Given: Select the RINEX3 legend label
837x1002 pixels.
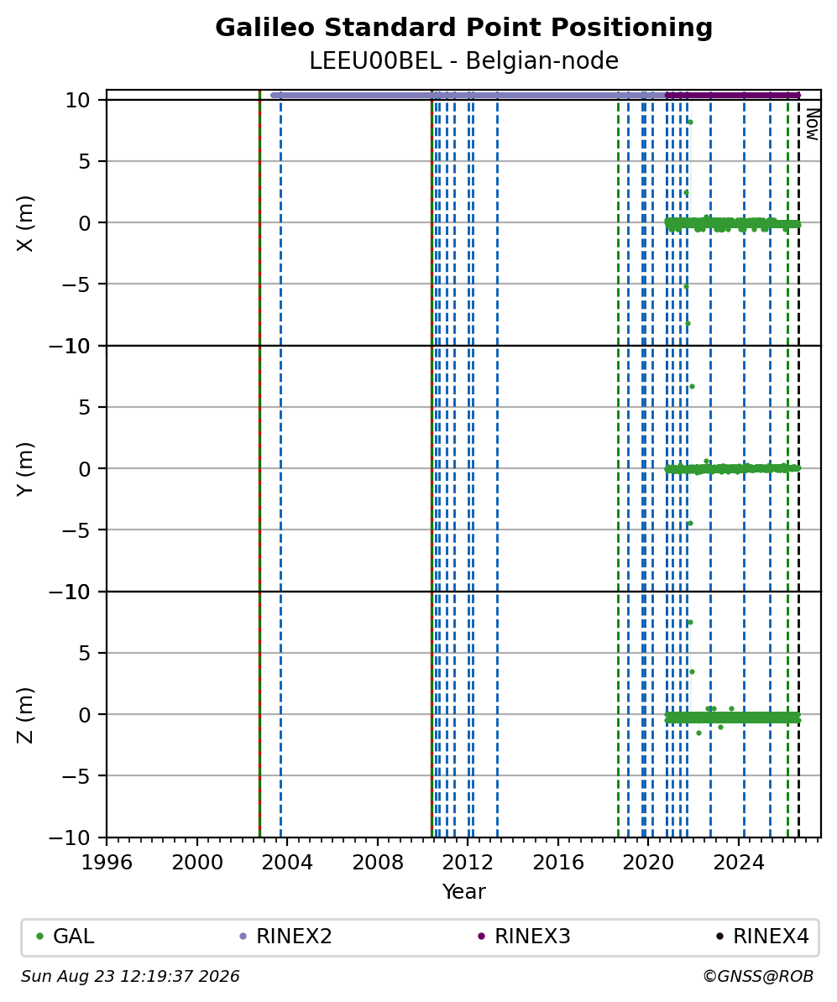Looking at the screenshot, I should [x=532, y=937].
